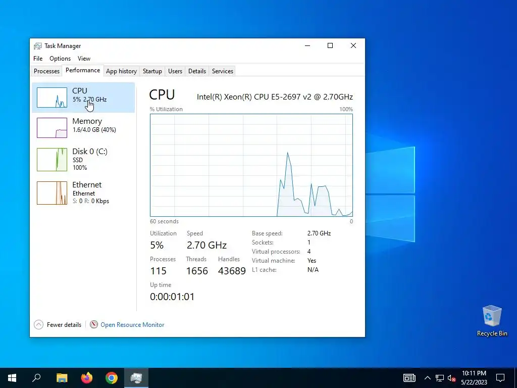Viewport: 517px width, 388px height.
Task: Switch to the Users tab
Action: [175, 71]
